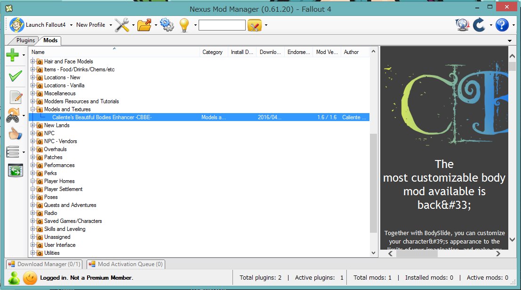
Task: Click the list view categories icon
Action: (x=13, y=152)
